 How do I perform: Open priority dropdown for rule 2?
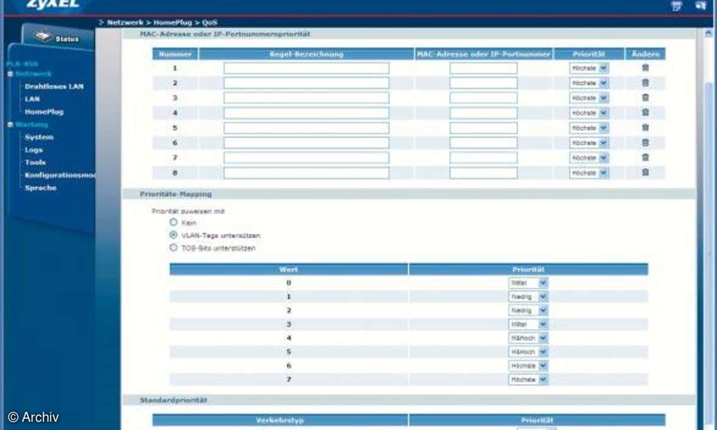coord(603,83)
